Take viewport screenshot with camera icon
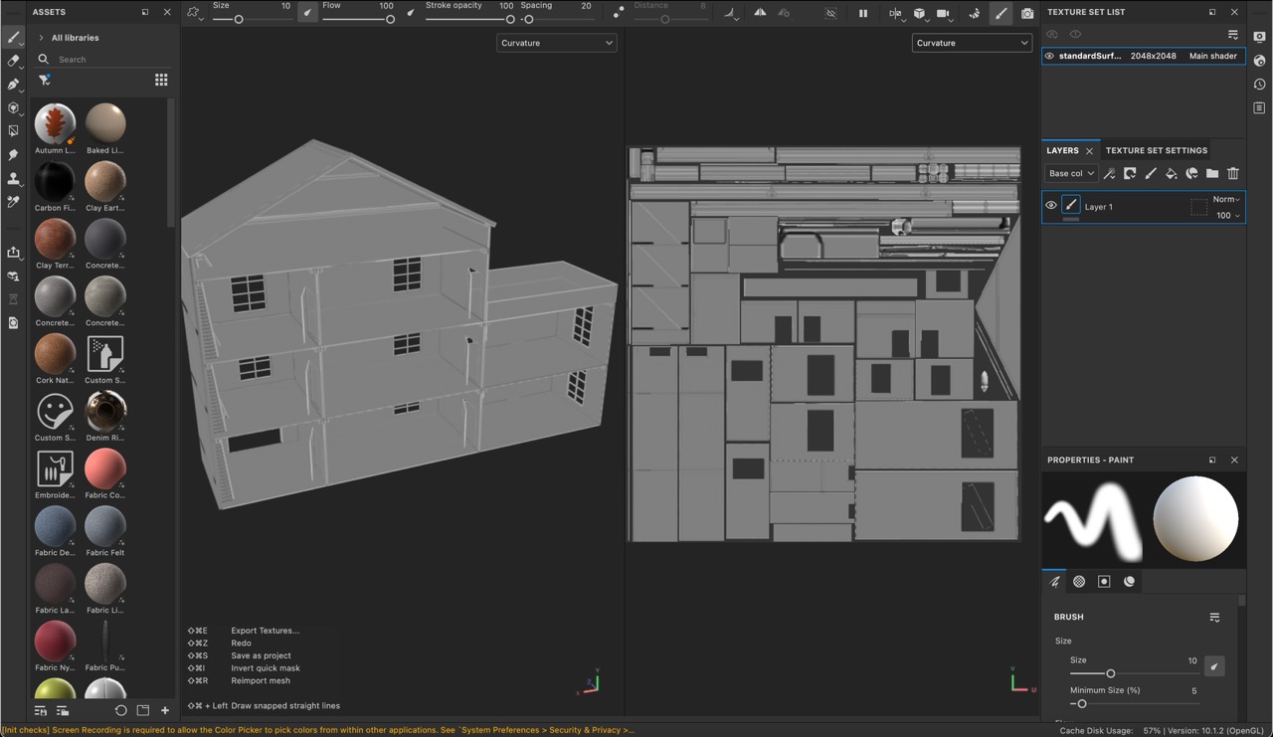 click(1027, 14)
